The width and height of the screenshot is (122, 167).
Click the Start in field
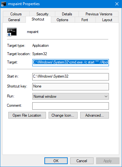click(x=71, y=77)
